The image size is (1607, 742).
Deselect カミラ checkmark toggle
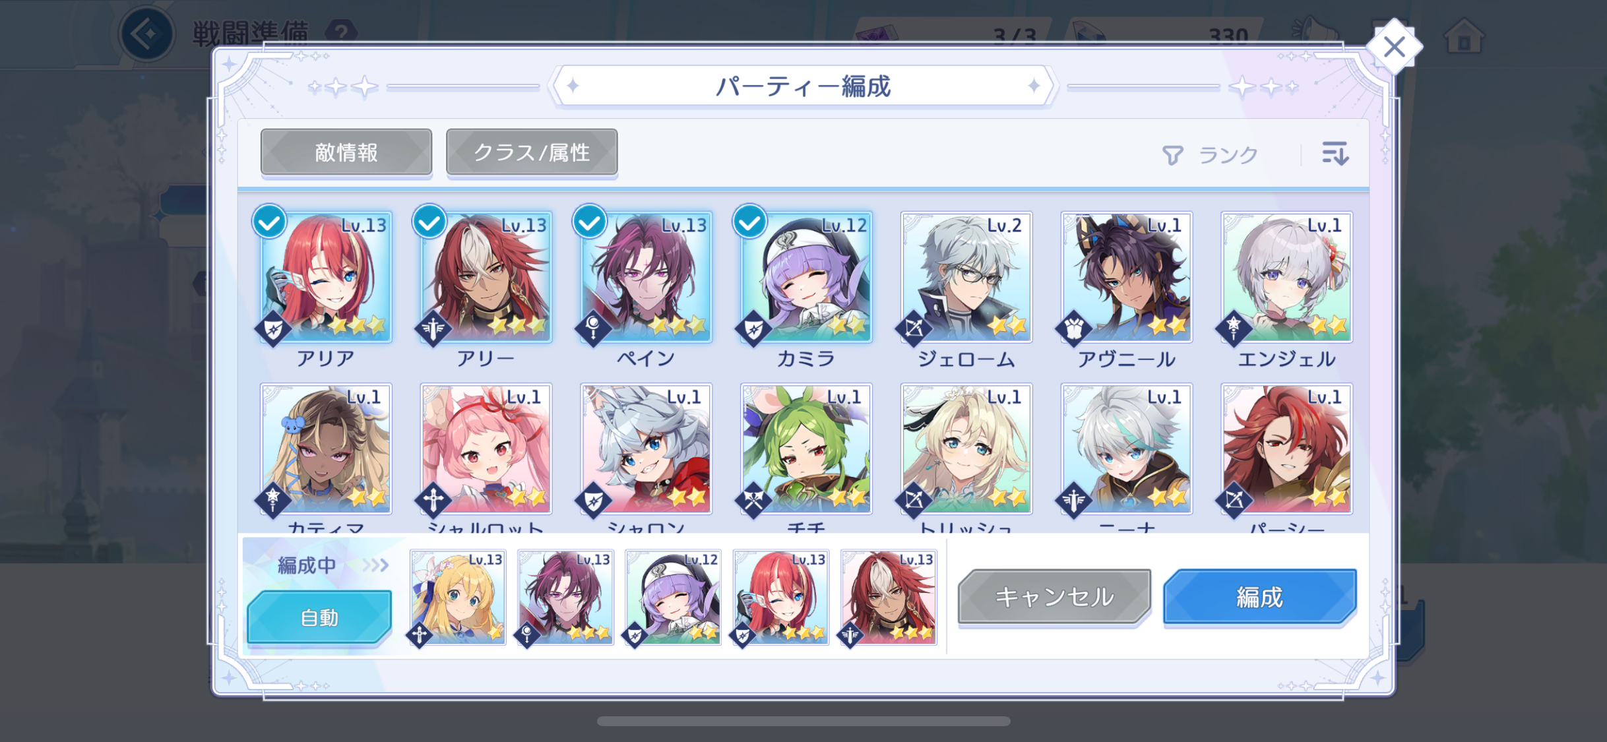click(x=750, y=222)
